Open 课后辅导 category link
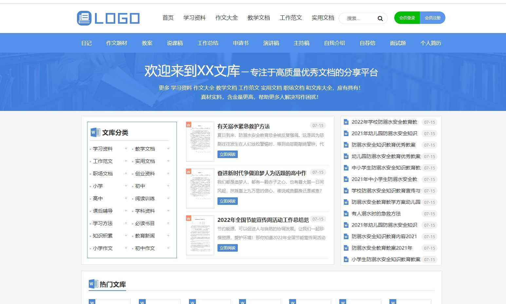506x304 pixels. pyautogui.click(x=103, y=211)
